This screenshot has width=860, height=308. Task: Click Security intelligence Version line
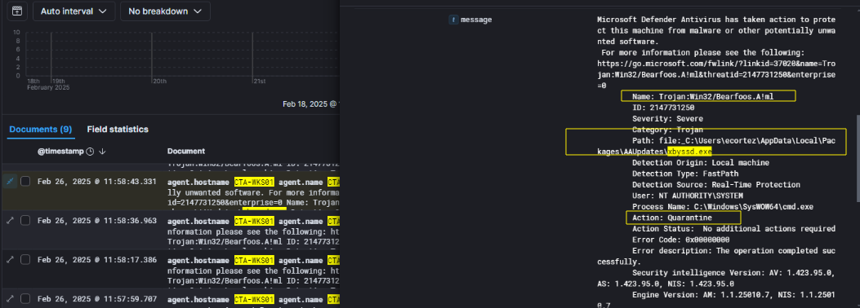(x=716, y=279)
